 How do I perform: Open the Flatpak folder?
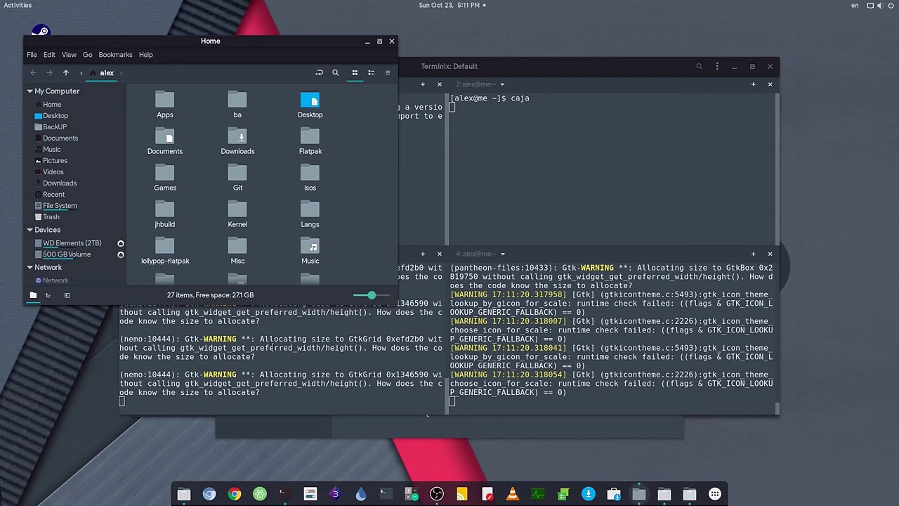310,141
